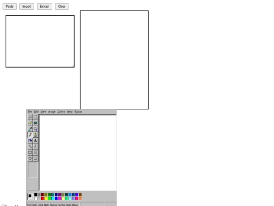
Task: Click the tool options box below toolbox
Action: pyautogui.click(x=33, y=170)
